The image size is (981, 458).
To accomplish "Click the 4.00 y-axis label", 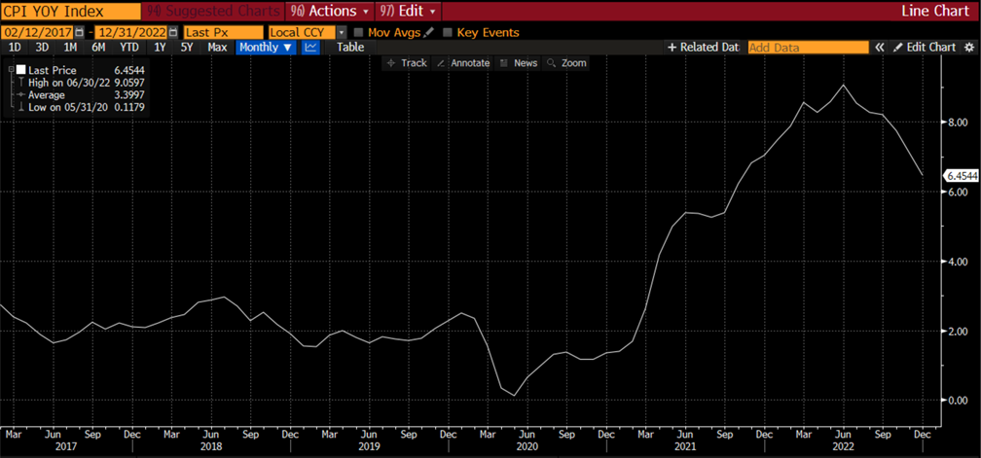I will click(x=958, y=262).
